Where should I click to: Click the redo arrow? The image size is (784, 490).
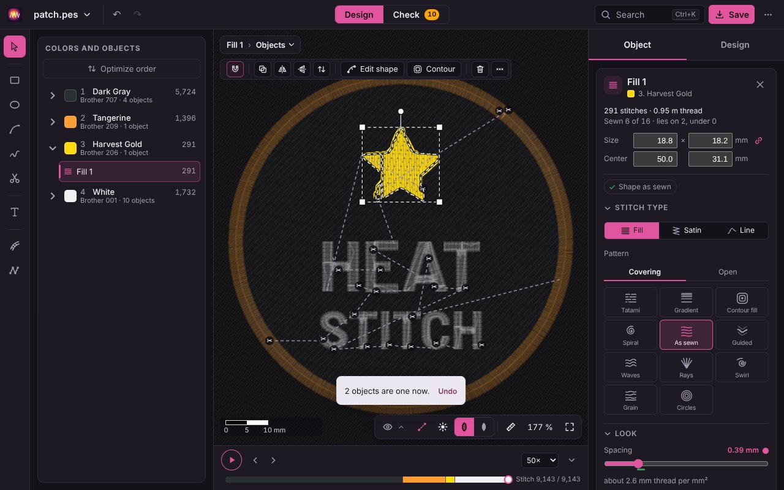pos(137,14)
